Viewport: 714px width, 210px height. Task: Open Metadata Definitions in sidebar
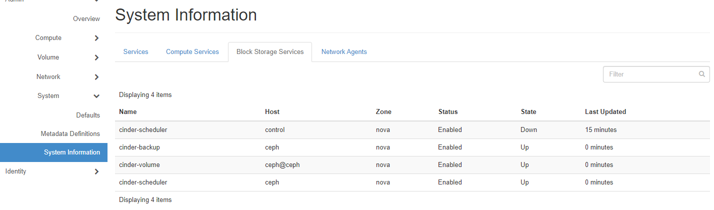point(70,134)
